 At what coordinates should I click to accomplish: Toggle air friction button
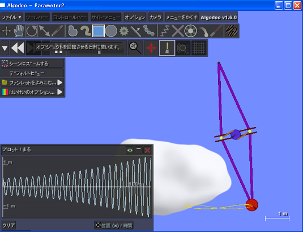183,48
